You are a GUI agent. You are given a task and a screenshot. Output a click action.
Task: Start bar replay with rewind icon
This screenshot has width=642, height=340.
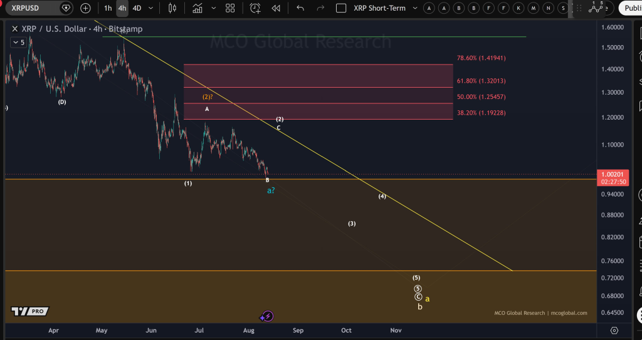pos(276,8)
